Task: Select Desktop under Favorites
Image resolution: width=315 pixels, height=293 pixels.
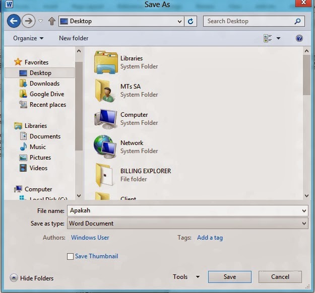Action: click(39, 73)
